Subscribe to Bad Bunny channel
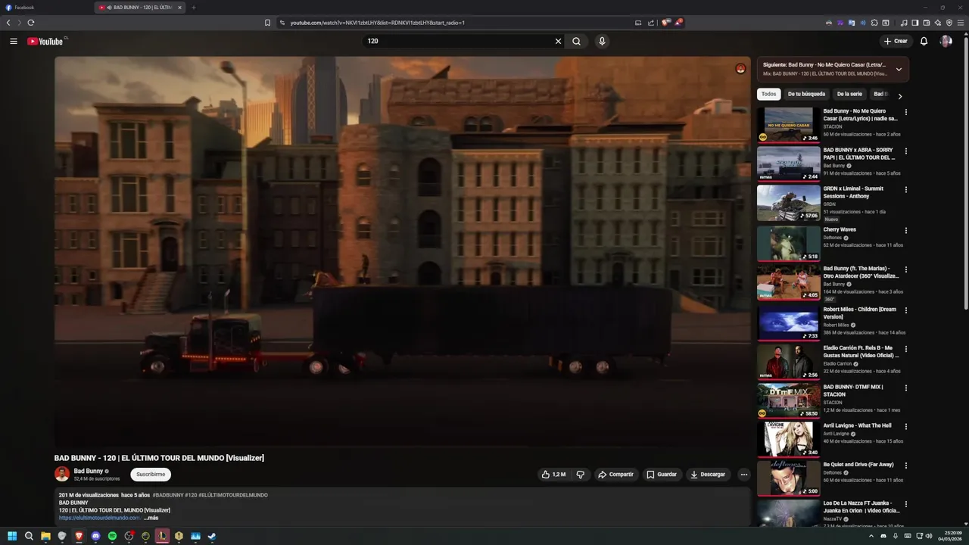The width and height of the screenshot is (969, 545). click(x=151, y=475)
